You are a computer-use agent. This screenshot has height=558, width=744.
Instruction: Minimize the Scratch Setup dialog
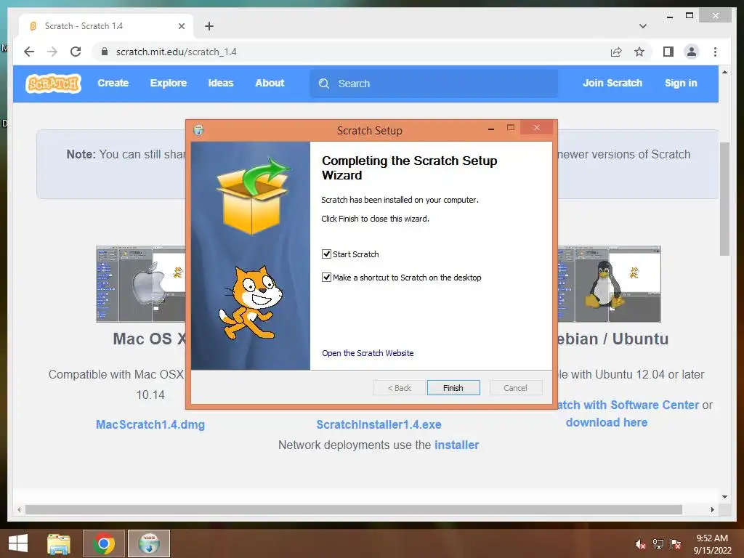click(x=491, y=128)
